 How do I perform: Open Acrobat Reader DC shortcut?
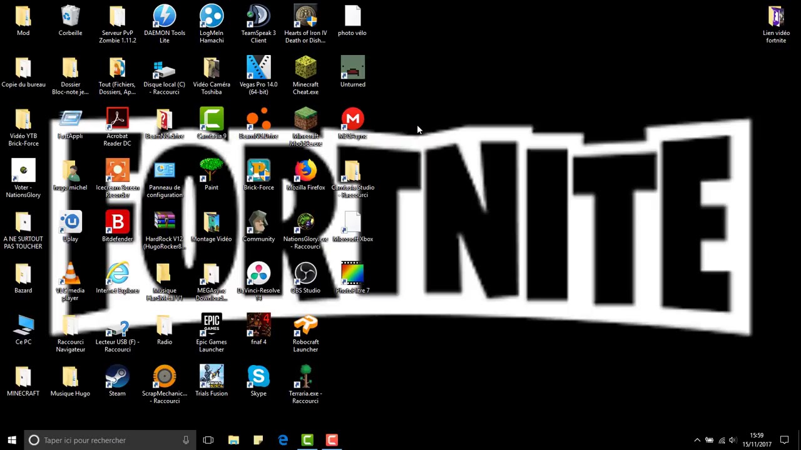pyautogui.click(x=117, y=127)
